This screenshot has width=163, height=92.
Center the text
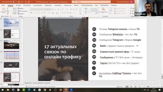point(65,13)
